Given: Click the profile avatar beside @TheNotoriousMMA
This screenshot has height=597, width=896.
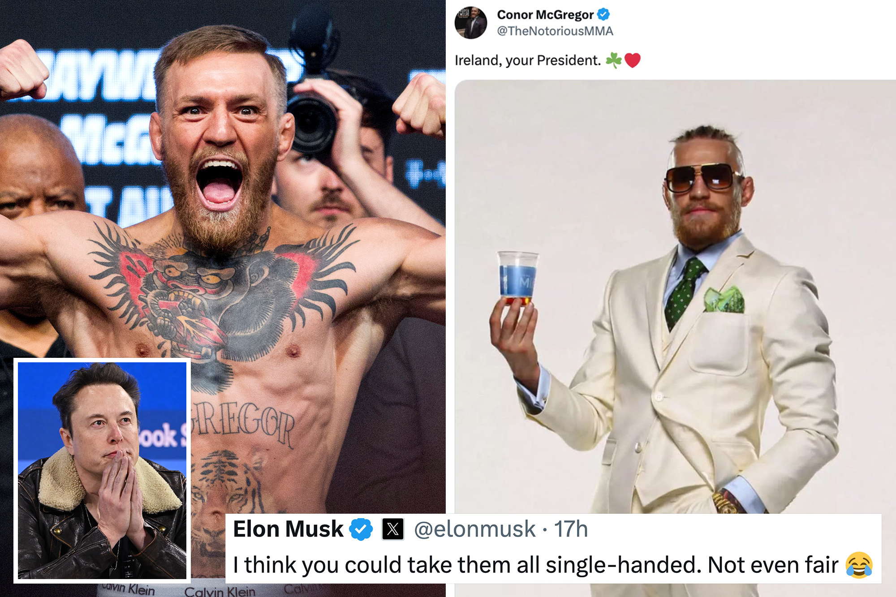Looking at the screenshot, I should click(471, 22).
